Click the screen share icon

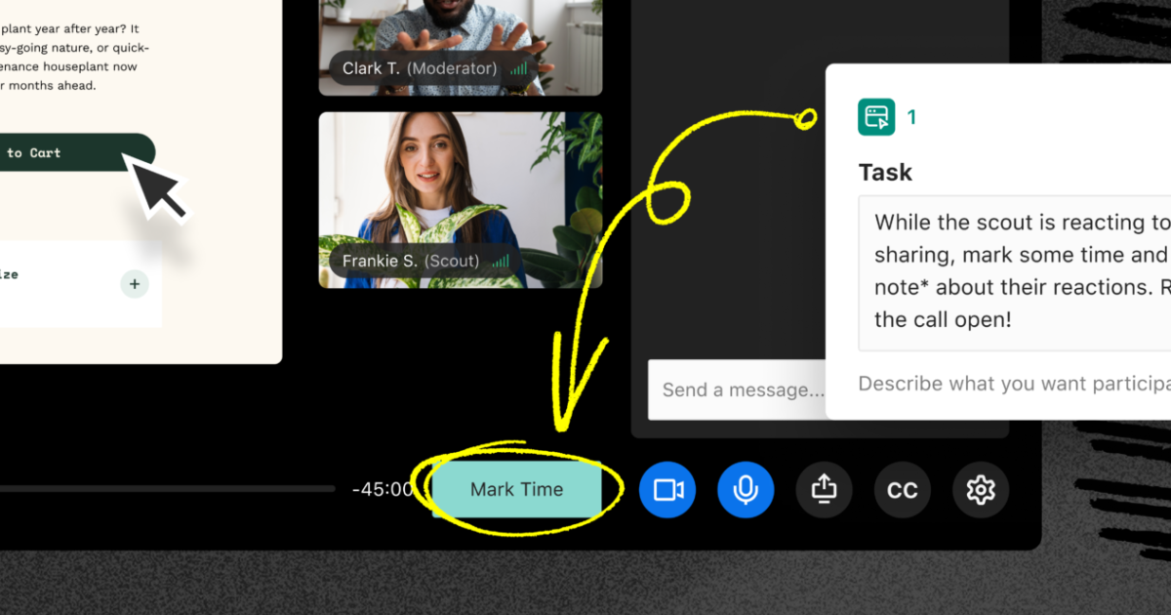pyautogui.click(x=825, y=489)
